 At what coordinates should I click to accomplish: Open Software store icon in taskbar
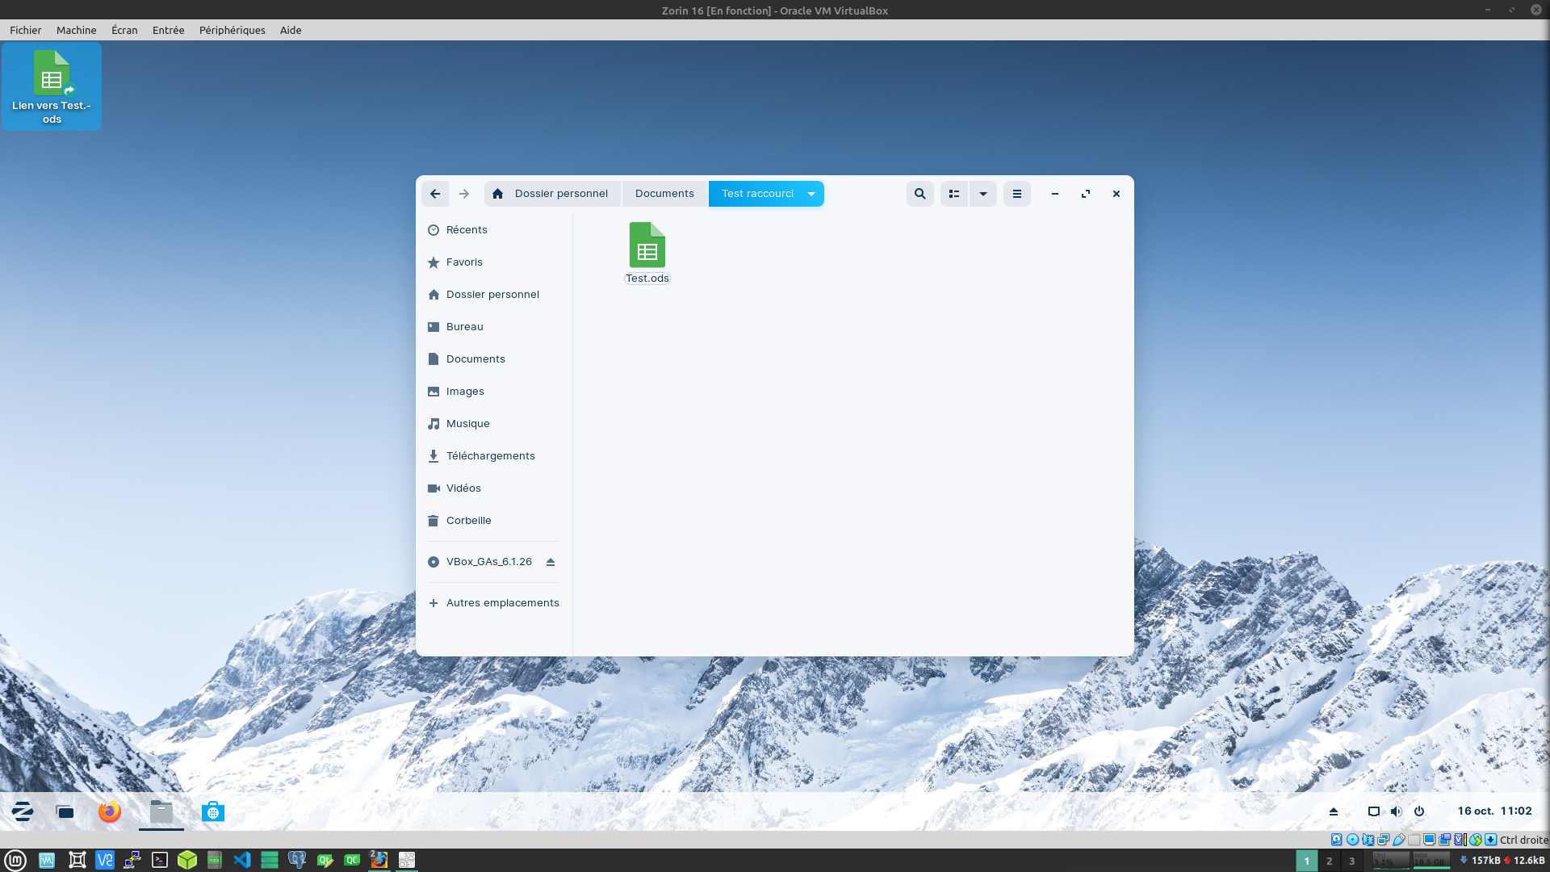pos(212,811)
